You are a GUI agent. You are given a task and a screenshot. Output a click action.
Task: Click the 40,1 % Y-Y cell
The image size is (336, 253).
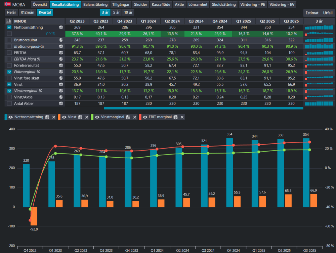tap(101, 34)
